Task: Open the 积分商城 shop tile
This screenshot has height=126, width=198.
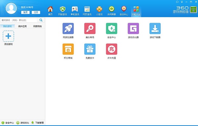Action: tap(68, 49)
